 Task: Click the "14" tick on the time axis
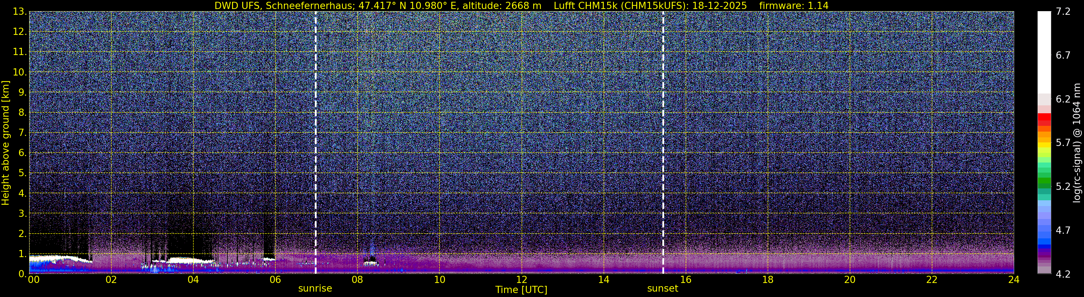tap(603, 280)
